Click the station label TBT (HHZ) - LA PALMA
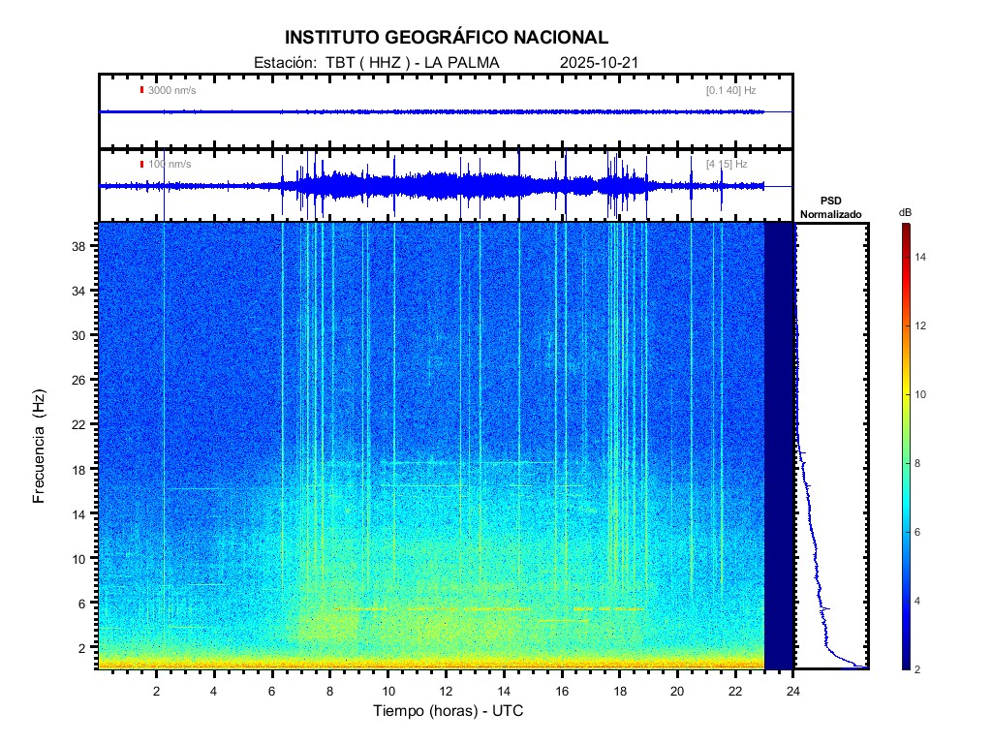 [376, 63]
